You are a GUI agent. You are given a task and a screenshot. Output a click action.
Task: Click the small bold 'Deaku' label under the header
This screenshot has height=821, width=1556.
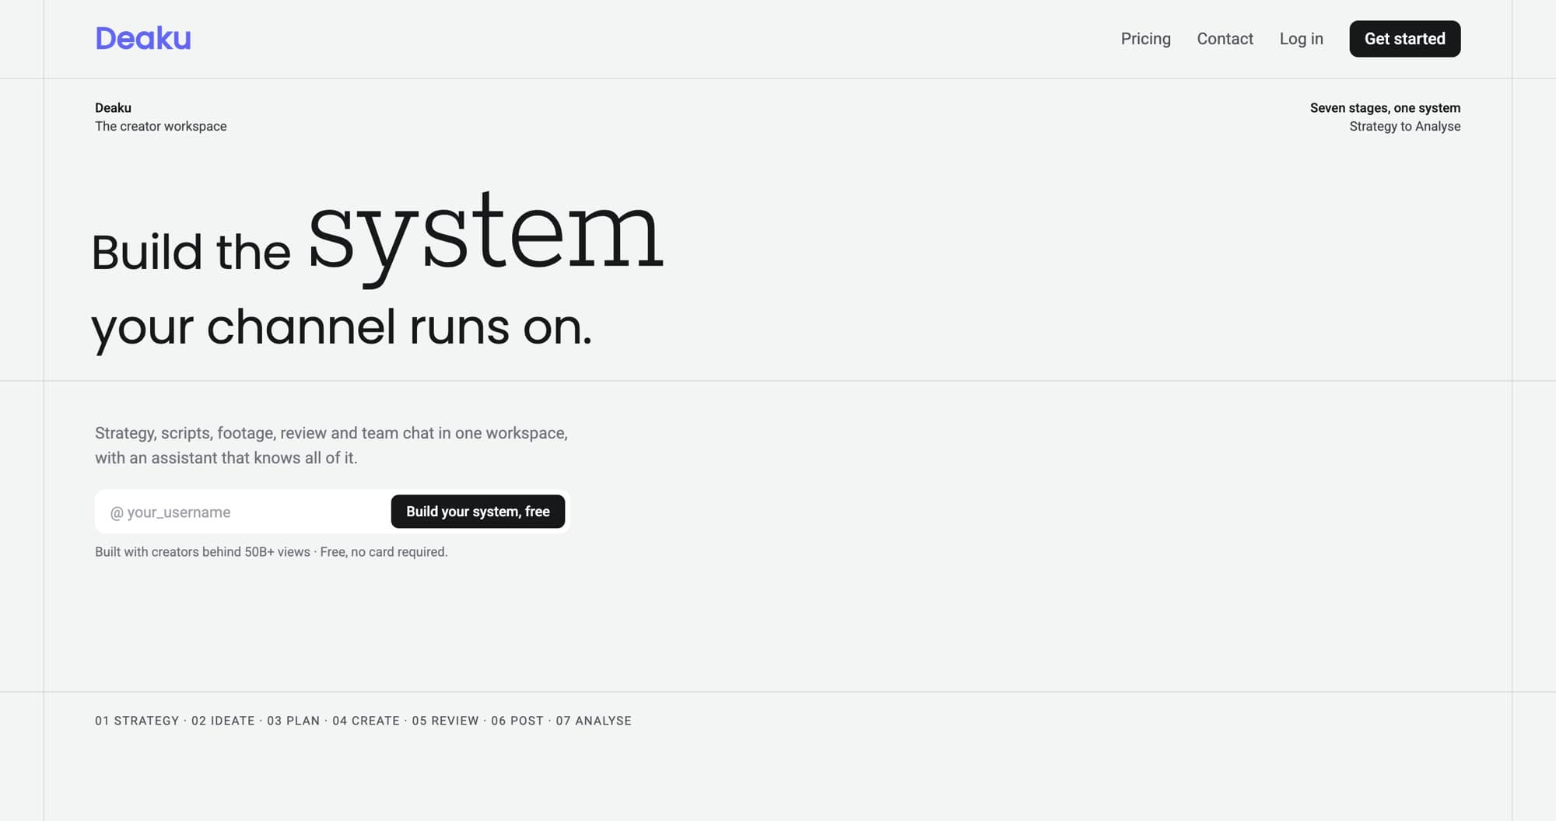tap(113, 108)
